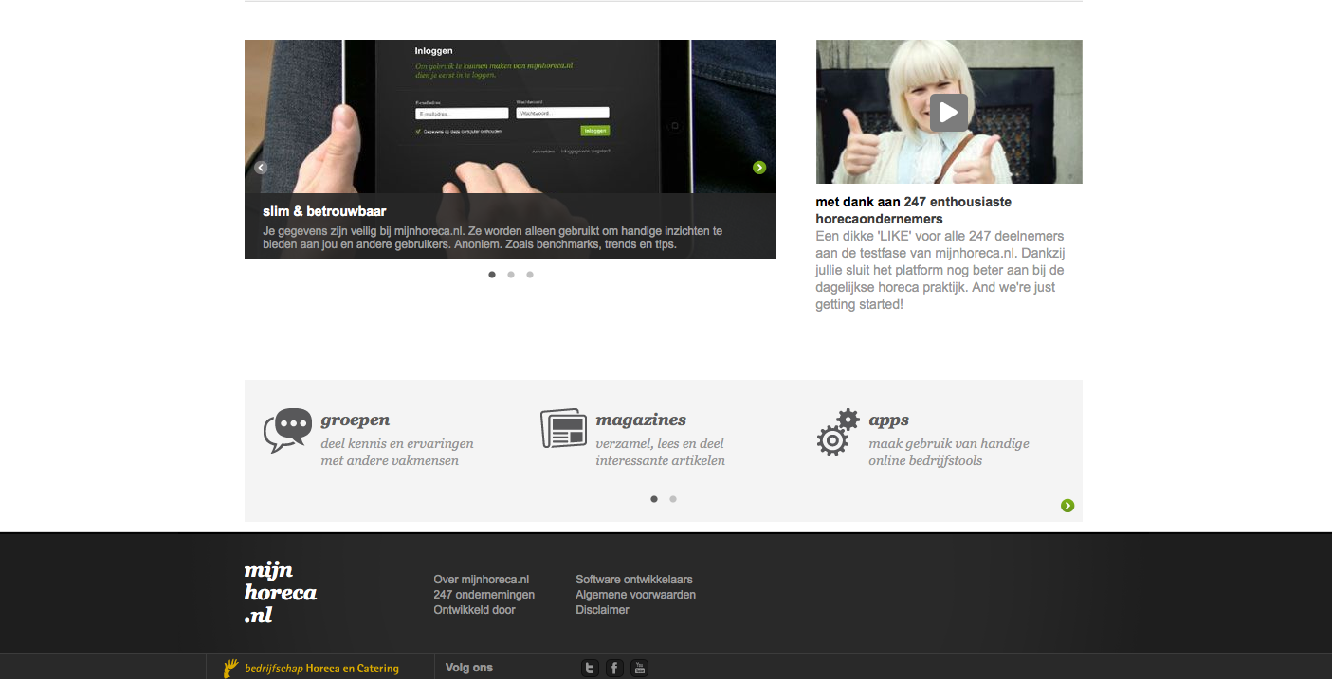Screen dimensions: 1332x679
Task: Click the groepen speech bubble icon
Action: tap(287, 431)
